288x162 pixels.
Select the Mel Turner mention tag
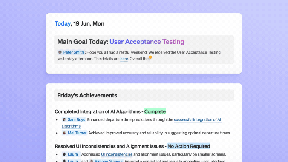point(75,133)
